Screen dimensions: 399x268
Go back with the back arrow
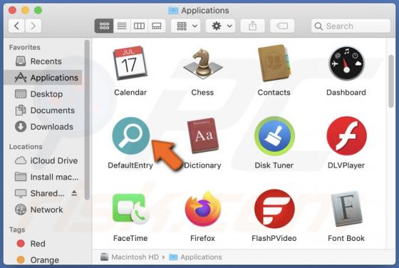tap(16, 26)
